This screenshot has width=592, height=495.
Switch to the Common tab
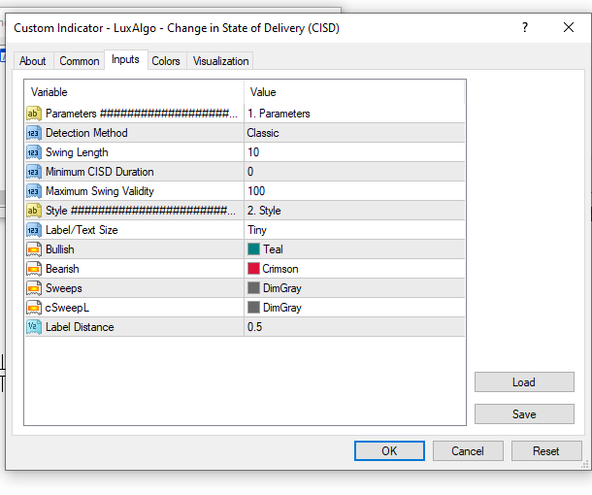(80, 61)
